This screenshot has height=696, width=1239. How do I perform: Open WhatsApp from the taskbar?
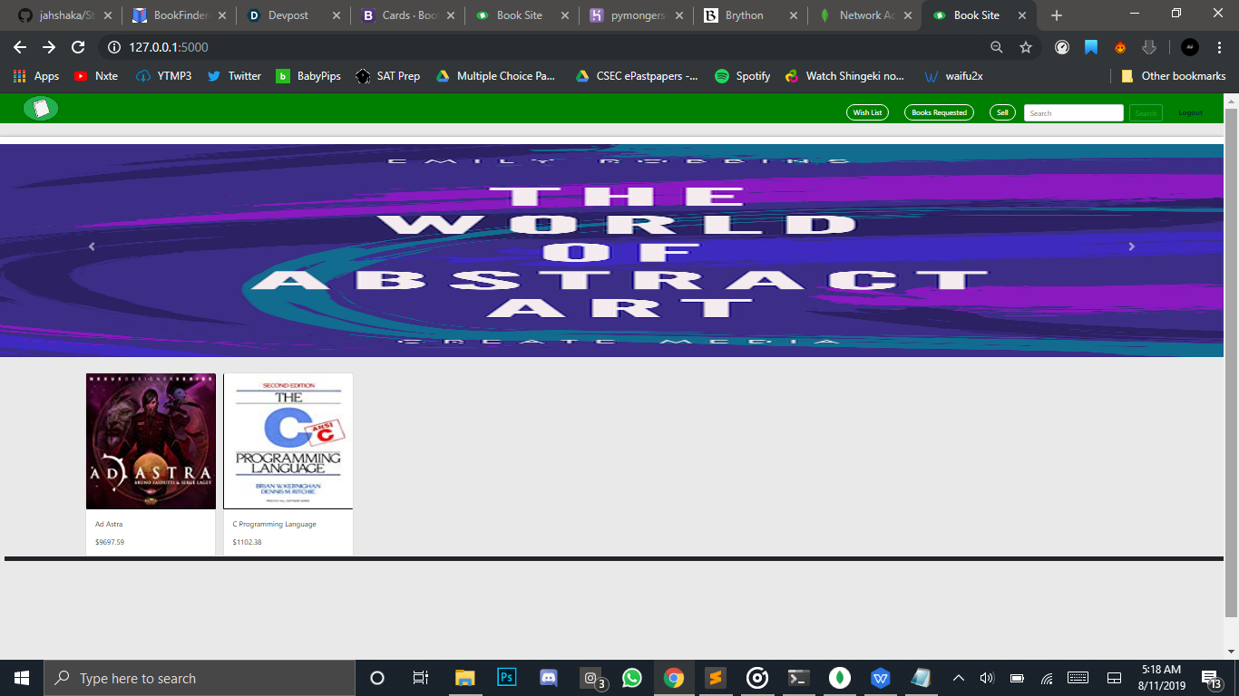click(631, 678)
